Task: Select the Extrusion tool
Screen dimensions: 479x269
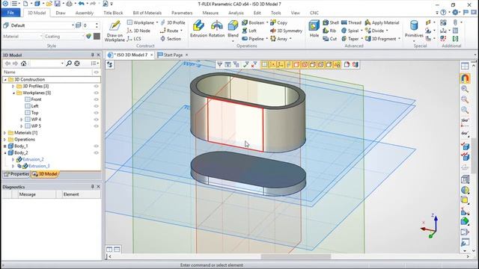Action: click(x=198, y=29)
